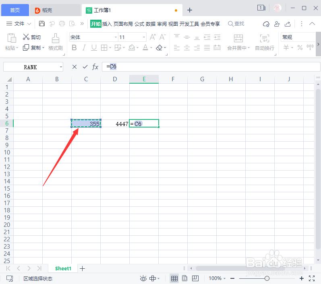The width and height of the screenshot is (321, 284).
Task: Align text right horizontally
Action: point(197,48)
